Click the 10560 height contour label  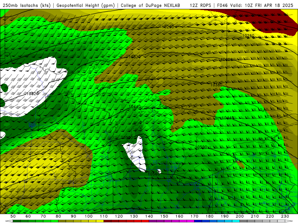click(154, 174)
